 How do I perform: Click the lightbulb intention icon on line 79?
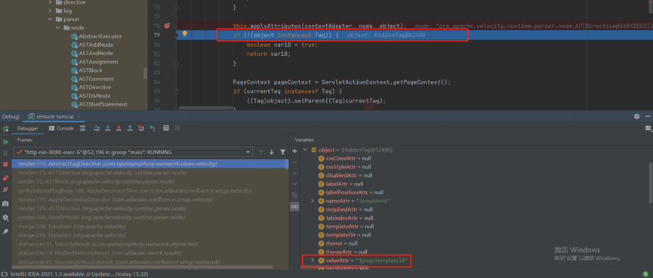[185, 34]
